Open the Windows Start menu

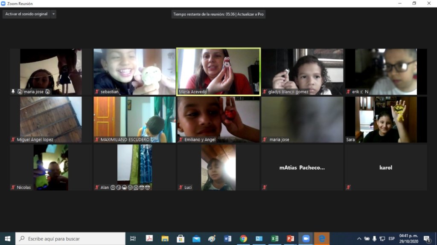click(x=8, y=239)
